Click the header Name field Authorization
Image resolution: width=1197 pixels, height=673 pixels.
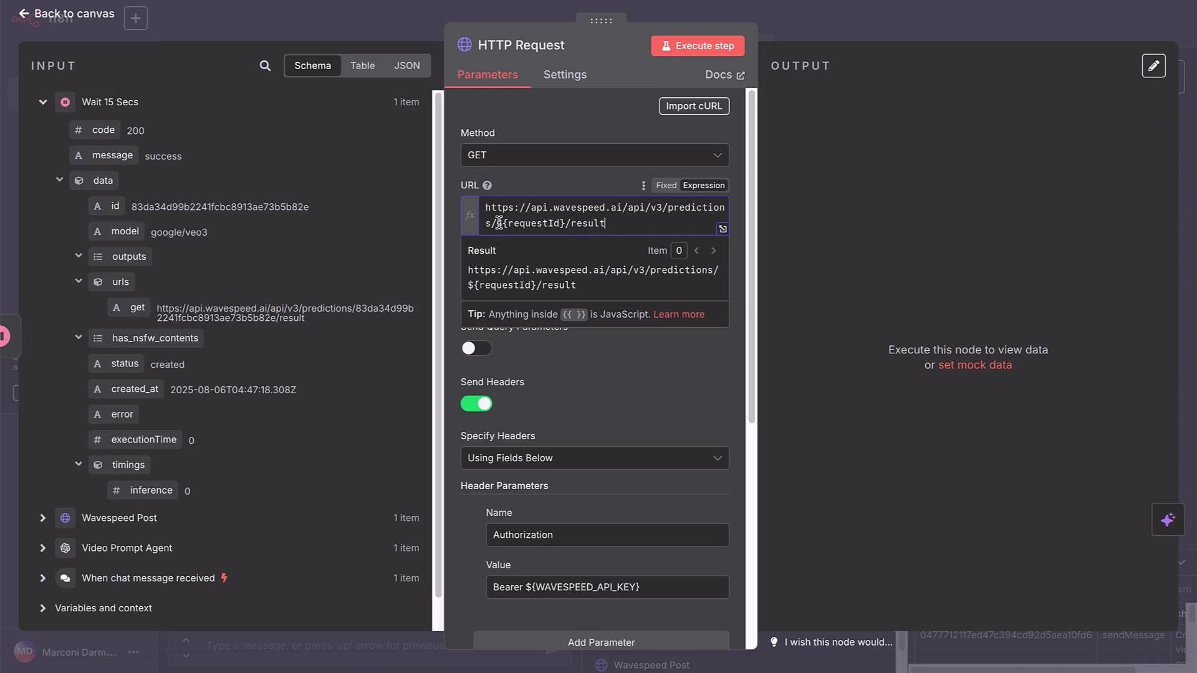[x=607, y=535]
